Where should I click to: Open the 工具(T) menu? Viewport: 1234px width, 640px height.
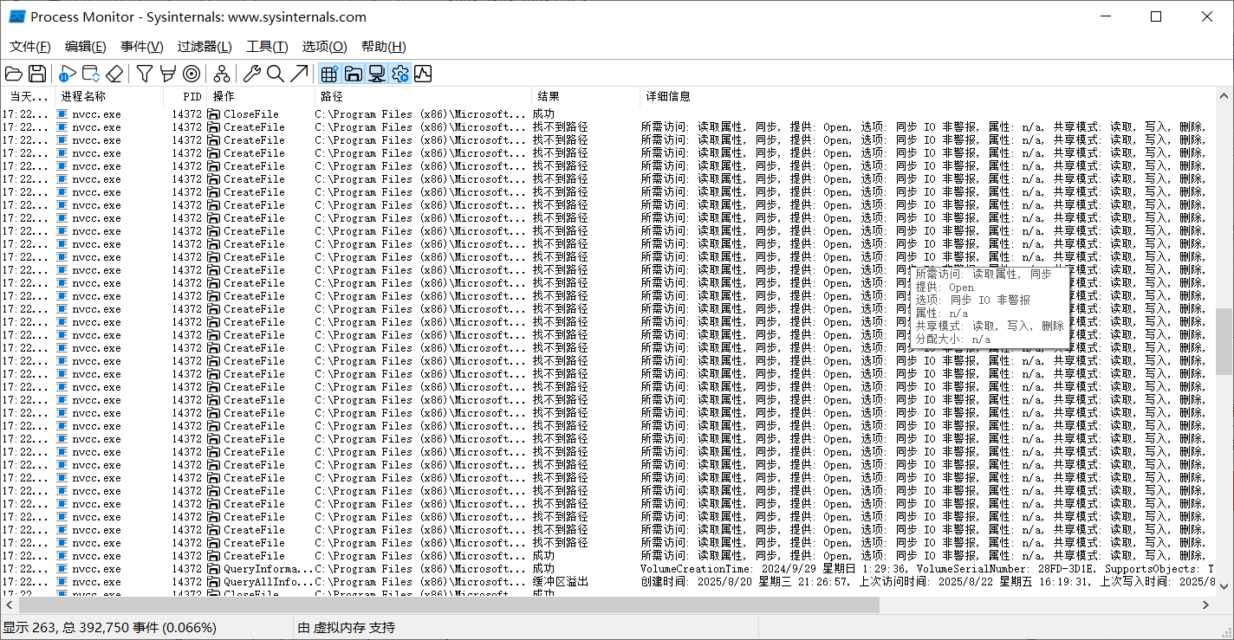[267, 47]
